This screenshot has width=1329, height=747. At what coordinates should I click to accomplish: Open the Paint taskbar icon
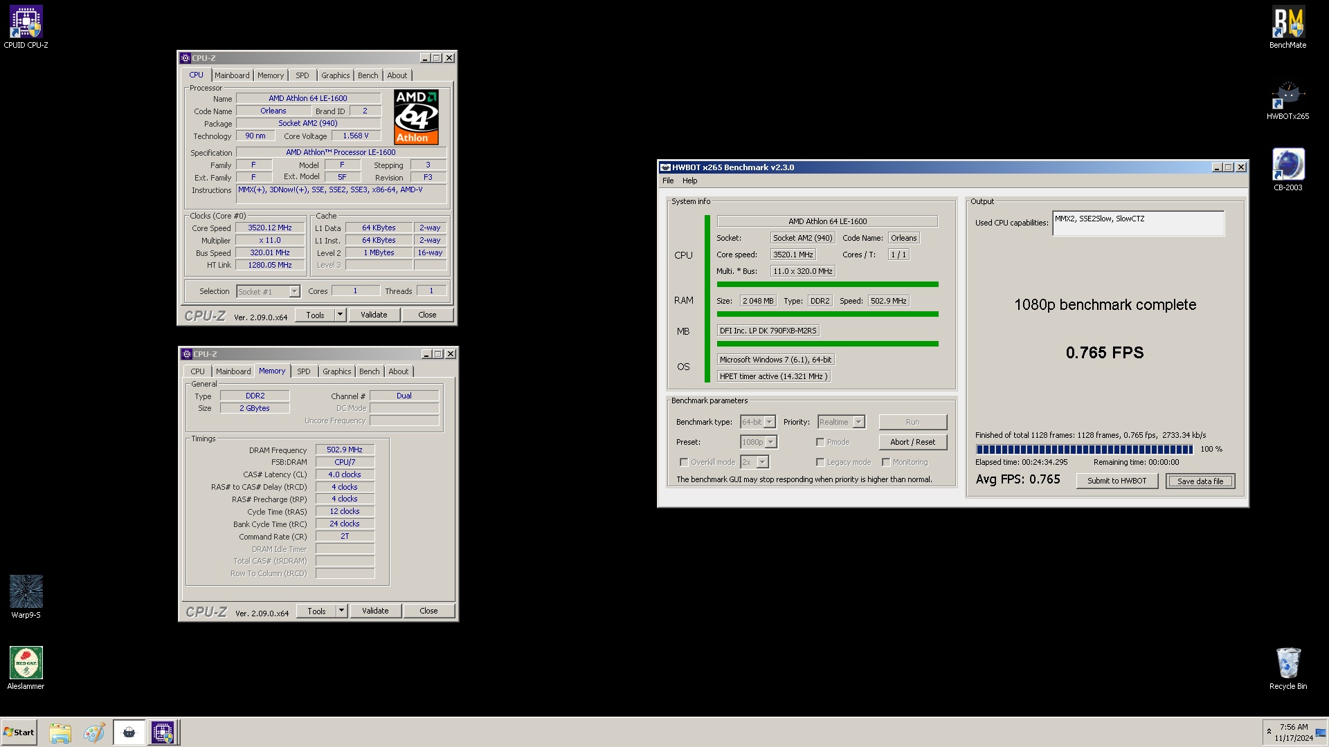click(x=94, y=732)
